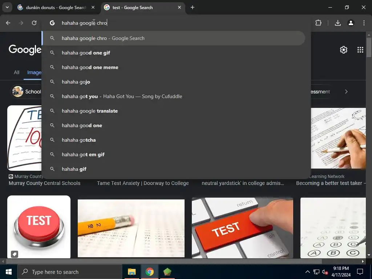Show more filter chips with right chevron
This screenshot has height=279, width=372.
(346, 92)
